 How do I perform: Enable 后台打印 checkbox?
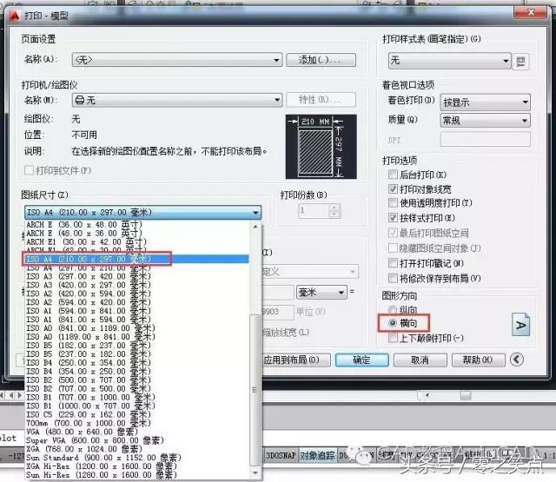click(x=393, y=175)
